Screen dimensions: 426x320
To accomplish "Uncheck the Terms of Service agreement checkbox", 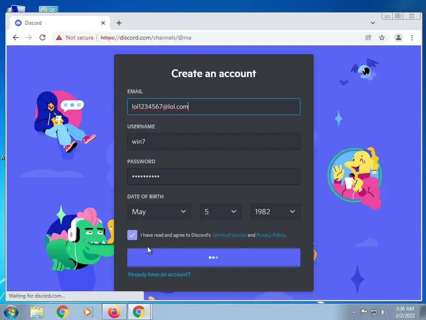I will [132, 235].
